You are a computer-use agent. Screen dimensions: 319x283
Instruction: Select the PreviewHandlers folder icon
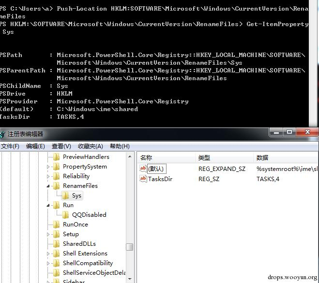tap(56, 157)
